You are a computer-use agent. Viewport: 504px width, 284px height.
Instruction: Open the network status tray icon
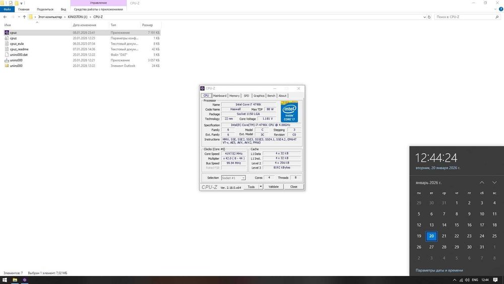pos(461,280)
